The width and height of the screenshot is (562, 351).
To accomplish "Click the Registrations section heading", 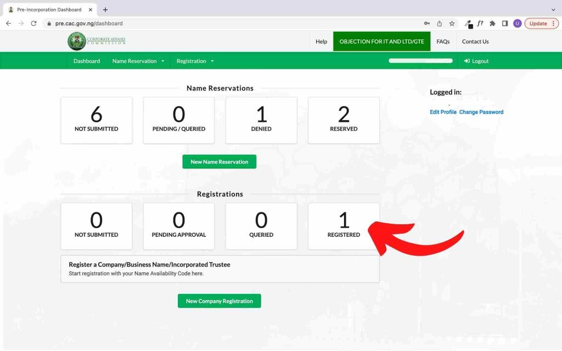I will point(220,194).
